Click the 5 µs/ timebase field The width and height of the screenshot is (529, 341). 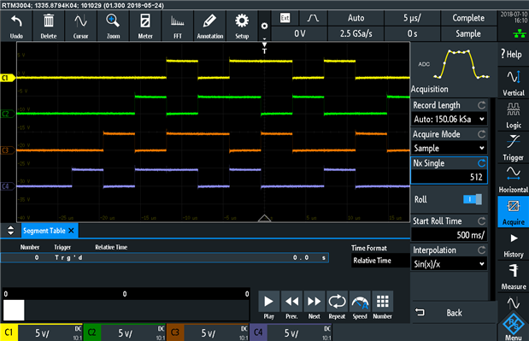tap(412, 18)
